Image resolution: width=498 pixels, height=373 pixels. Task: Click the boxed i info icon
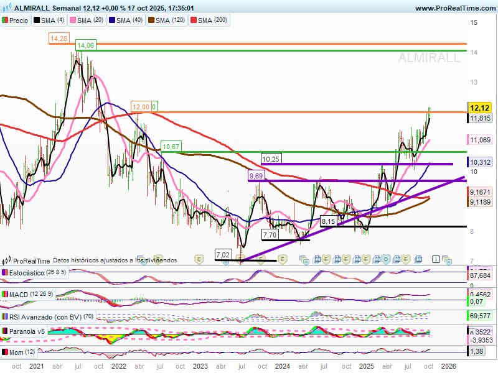click(436, 259)
